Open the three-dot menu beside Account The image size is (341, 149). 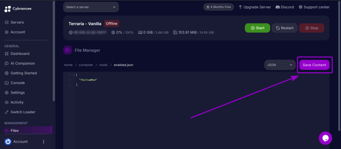[x=44, y=142]
